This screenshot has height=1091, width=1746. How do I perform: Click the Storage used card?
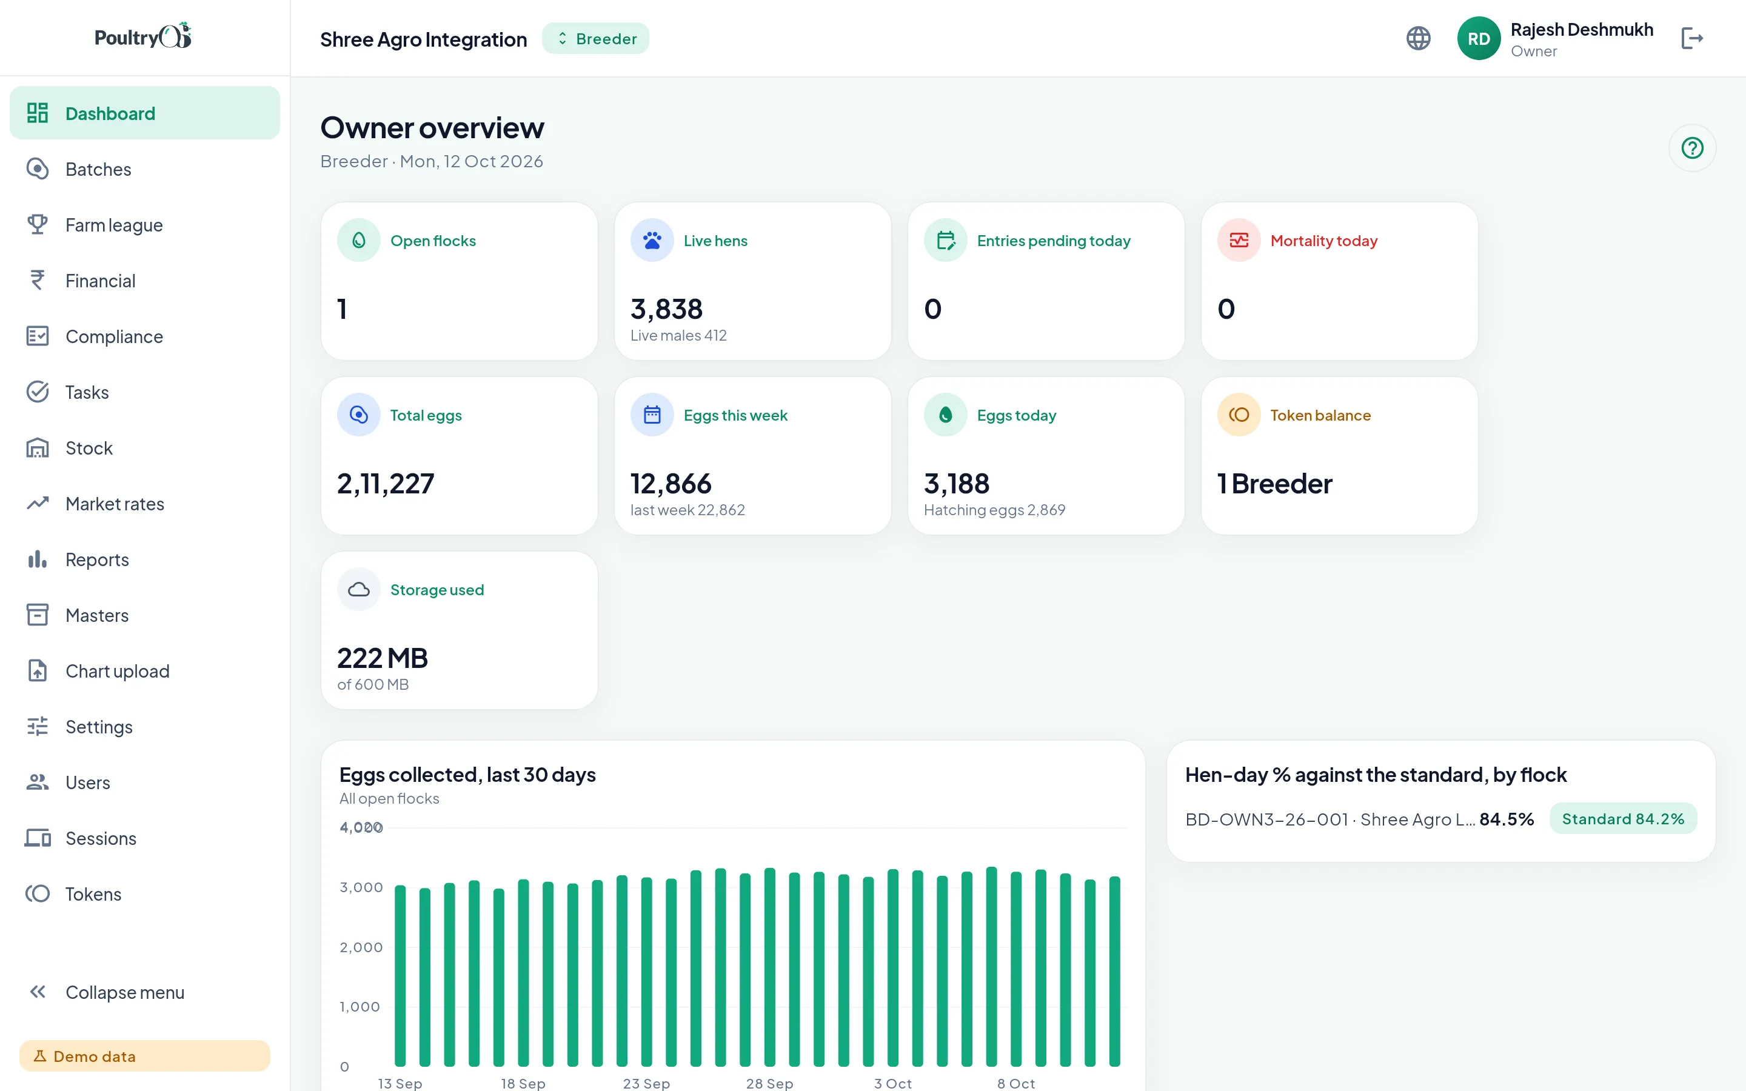[x=459, y=630]
